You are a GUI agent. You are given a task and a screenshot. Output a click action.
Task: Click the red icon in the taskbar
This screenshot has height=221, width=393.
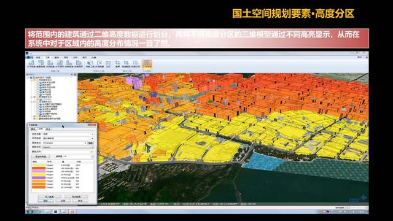pyautogui.click(x=72, y=211)
